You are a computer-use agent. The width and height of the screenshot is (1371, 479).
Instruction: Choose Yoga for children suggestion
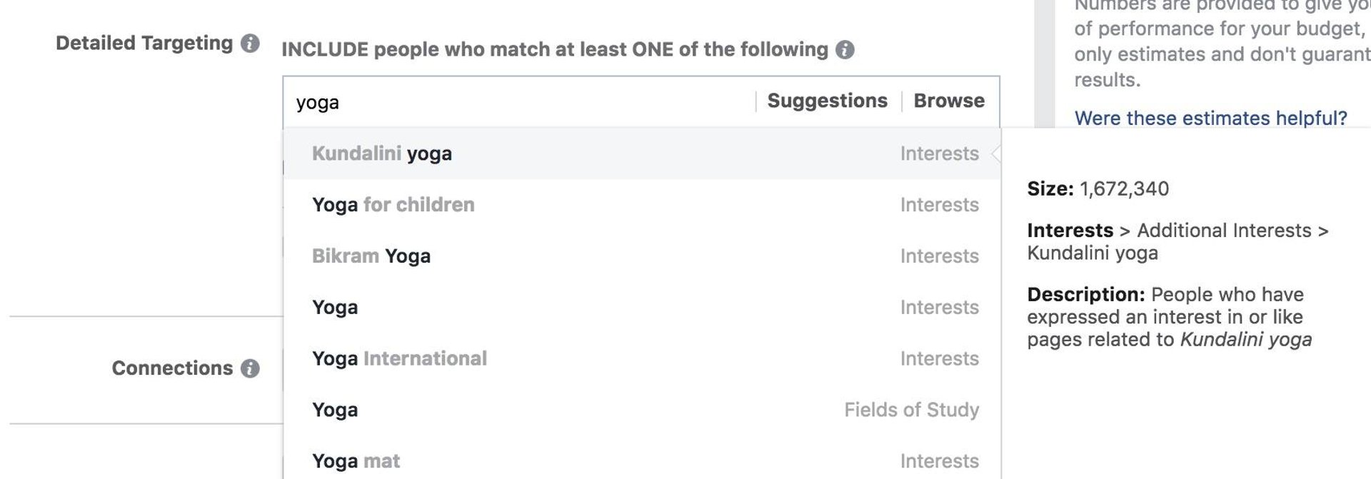click(393, 205)
